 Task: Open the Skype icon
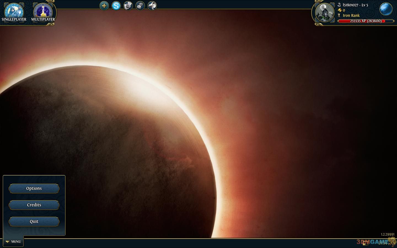pos(116,6)
